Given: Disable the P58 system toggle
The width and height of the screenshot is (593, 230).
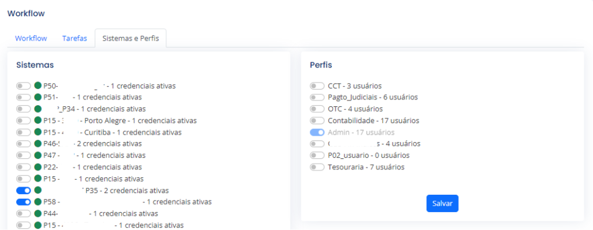Looking at the screenshot, I should click(23, 202).
